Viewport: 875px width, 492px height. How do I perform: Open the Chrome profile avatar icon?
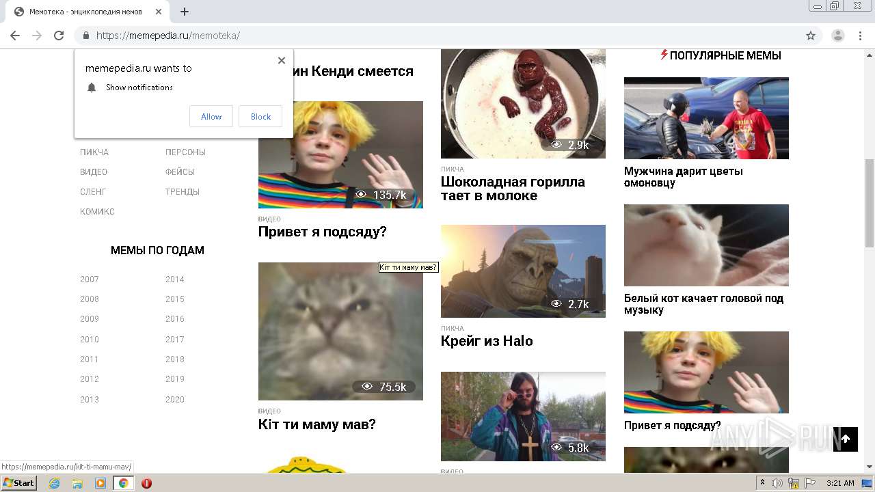[837, 36]
